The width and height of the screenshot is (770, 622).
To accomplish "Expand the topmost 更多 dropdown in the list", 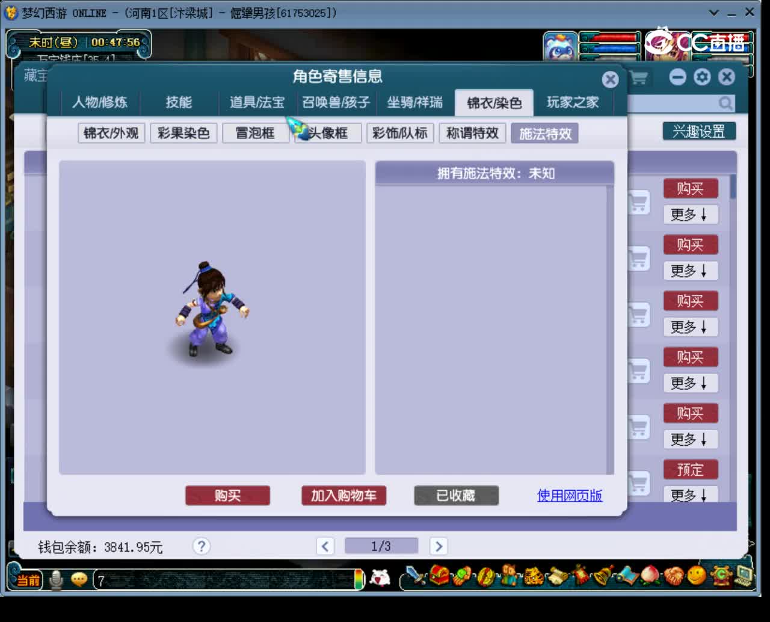I will point(691,215).
